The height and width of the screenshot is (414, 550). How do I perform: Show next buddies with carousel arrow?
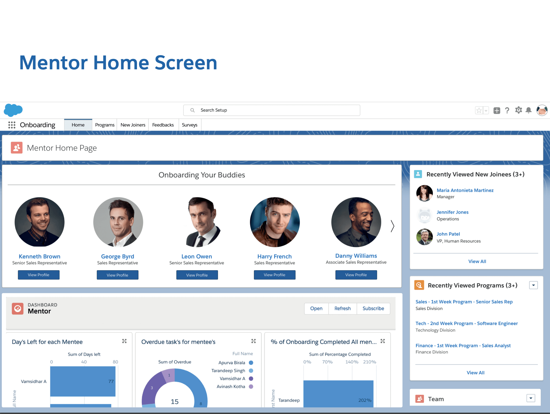click(x=392, y=226)
